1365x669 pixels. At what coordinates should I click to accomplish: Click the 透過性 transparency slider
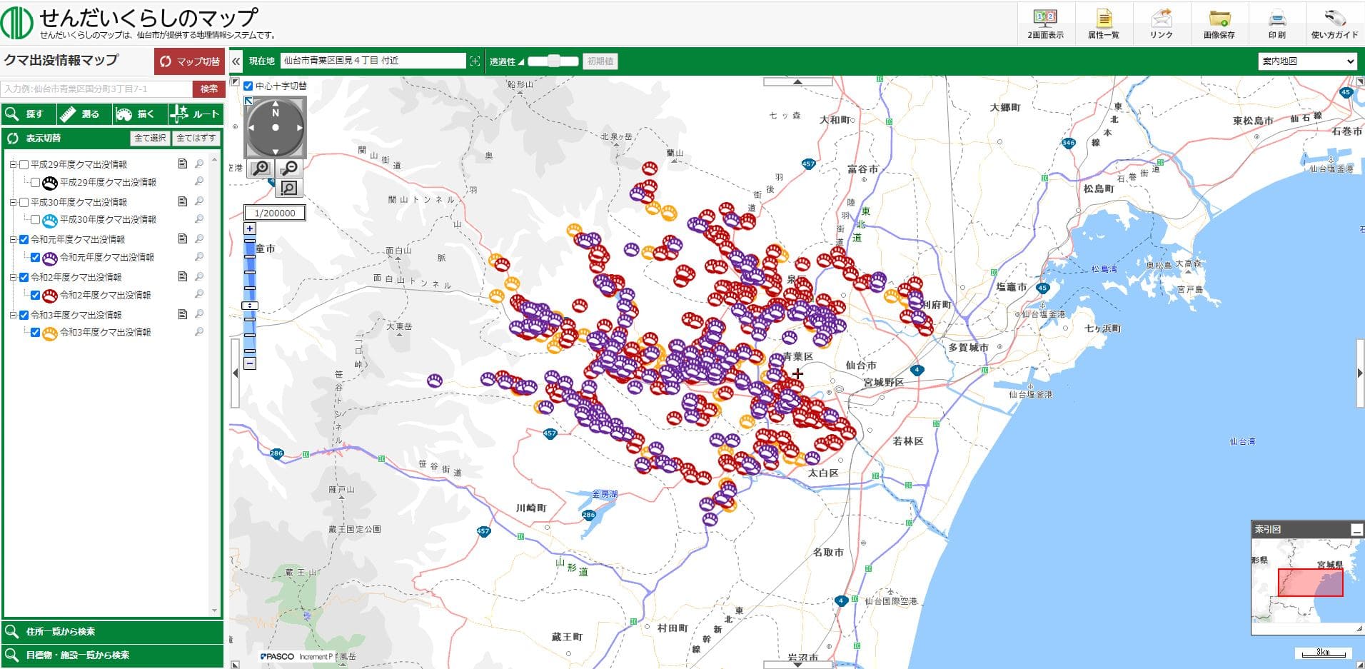(554, 61)
